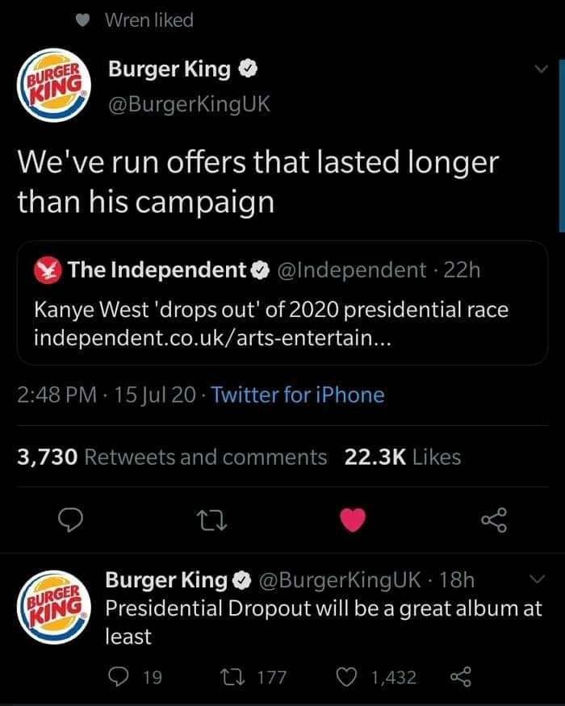Open The Independent logo avatar
The height and width of the screenshot is (706, 565).
click(x=48, y=270)
